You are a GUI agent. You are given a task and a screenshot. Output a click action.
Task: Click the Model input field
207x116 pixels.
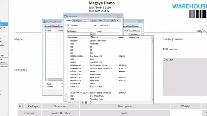click(108, 34)
